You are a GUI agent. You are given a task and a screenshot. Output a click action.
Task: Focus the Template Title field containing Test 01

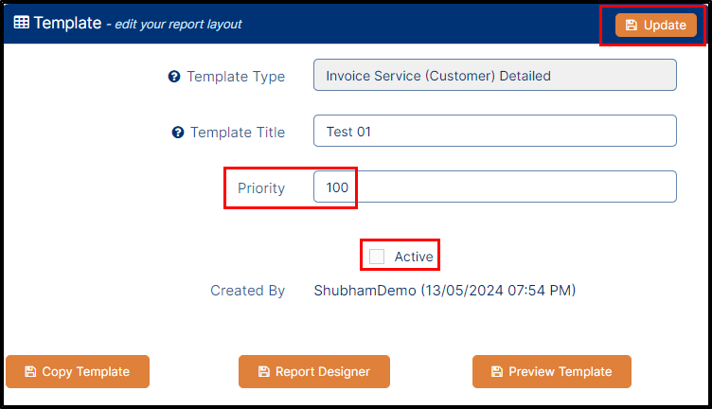[x=495, y=131]
